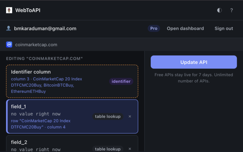Remove field_1 with its X icon
Screen dimensions: 243x152
point(130,116)
